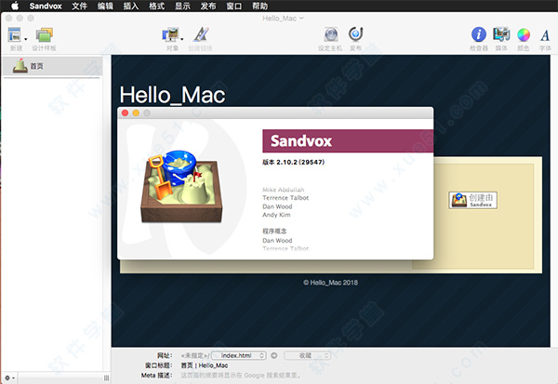Open the index.html filename dropdown
The height and width of the screenshot is (384, 558).
click(x=239, y=355)
